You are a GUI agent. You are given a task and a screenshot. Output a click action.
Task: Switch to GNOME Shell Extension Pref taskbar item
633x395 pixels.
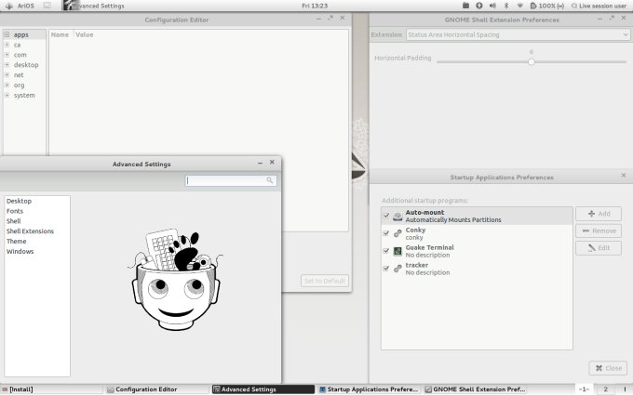[475, 389]
